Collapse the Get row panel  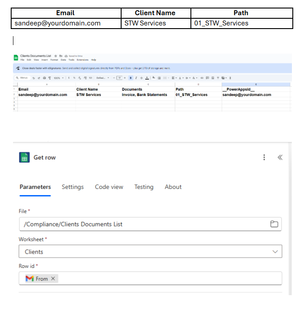[280, 157]
